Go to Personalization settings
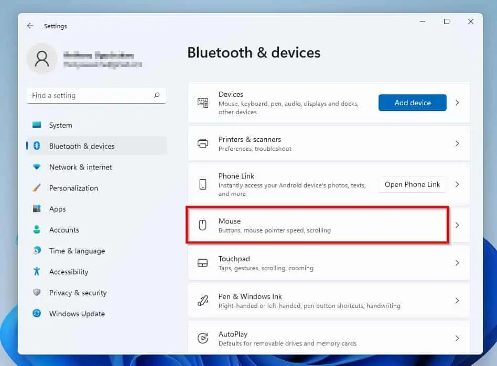Viewport: 497px width, 366px height. point(96,188)
